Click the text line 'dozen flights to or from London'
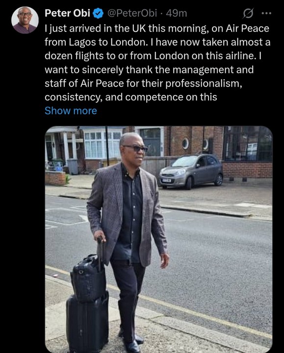The width and height of the screenshot is (284, 353). click(x=153, y=56)
